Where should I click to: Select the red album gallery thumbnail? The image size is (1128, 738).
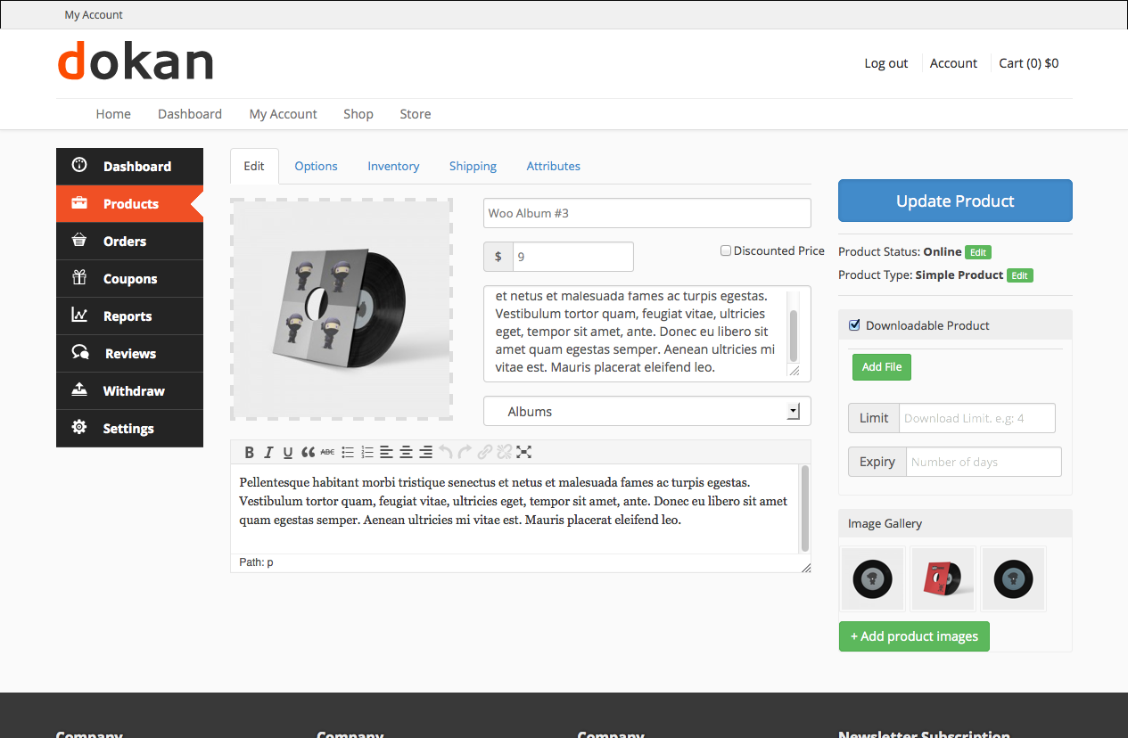(x=943, y=579)
